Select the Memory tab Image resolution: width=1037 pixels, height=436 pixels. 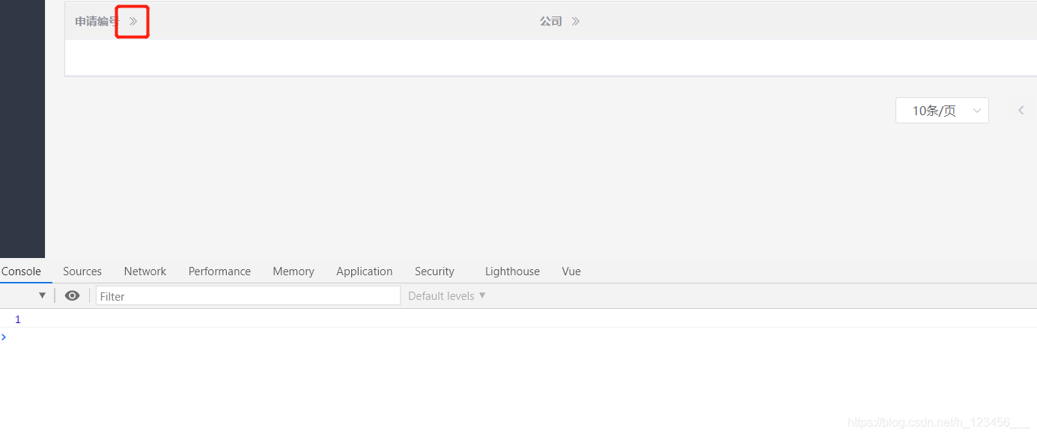(x=294, y=271)
